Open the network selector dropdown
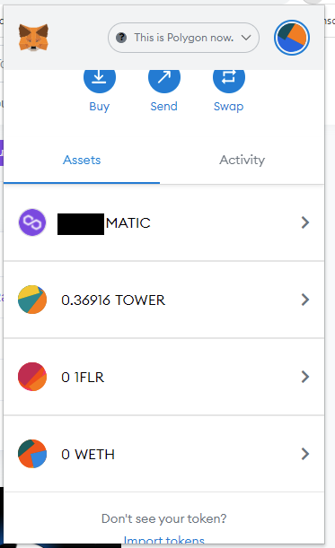 [x=183, y=38]
